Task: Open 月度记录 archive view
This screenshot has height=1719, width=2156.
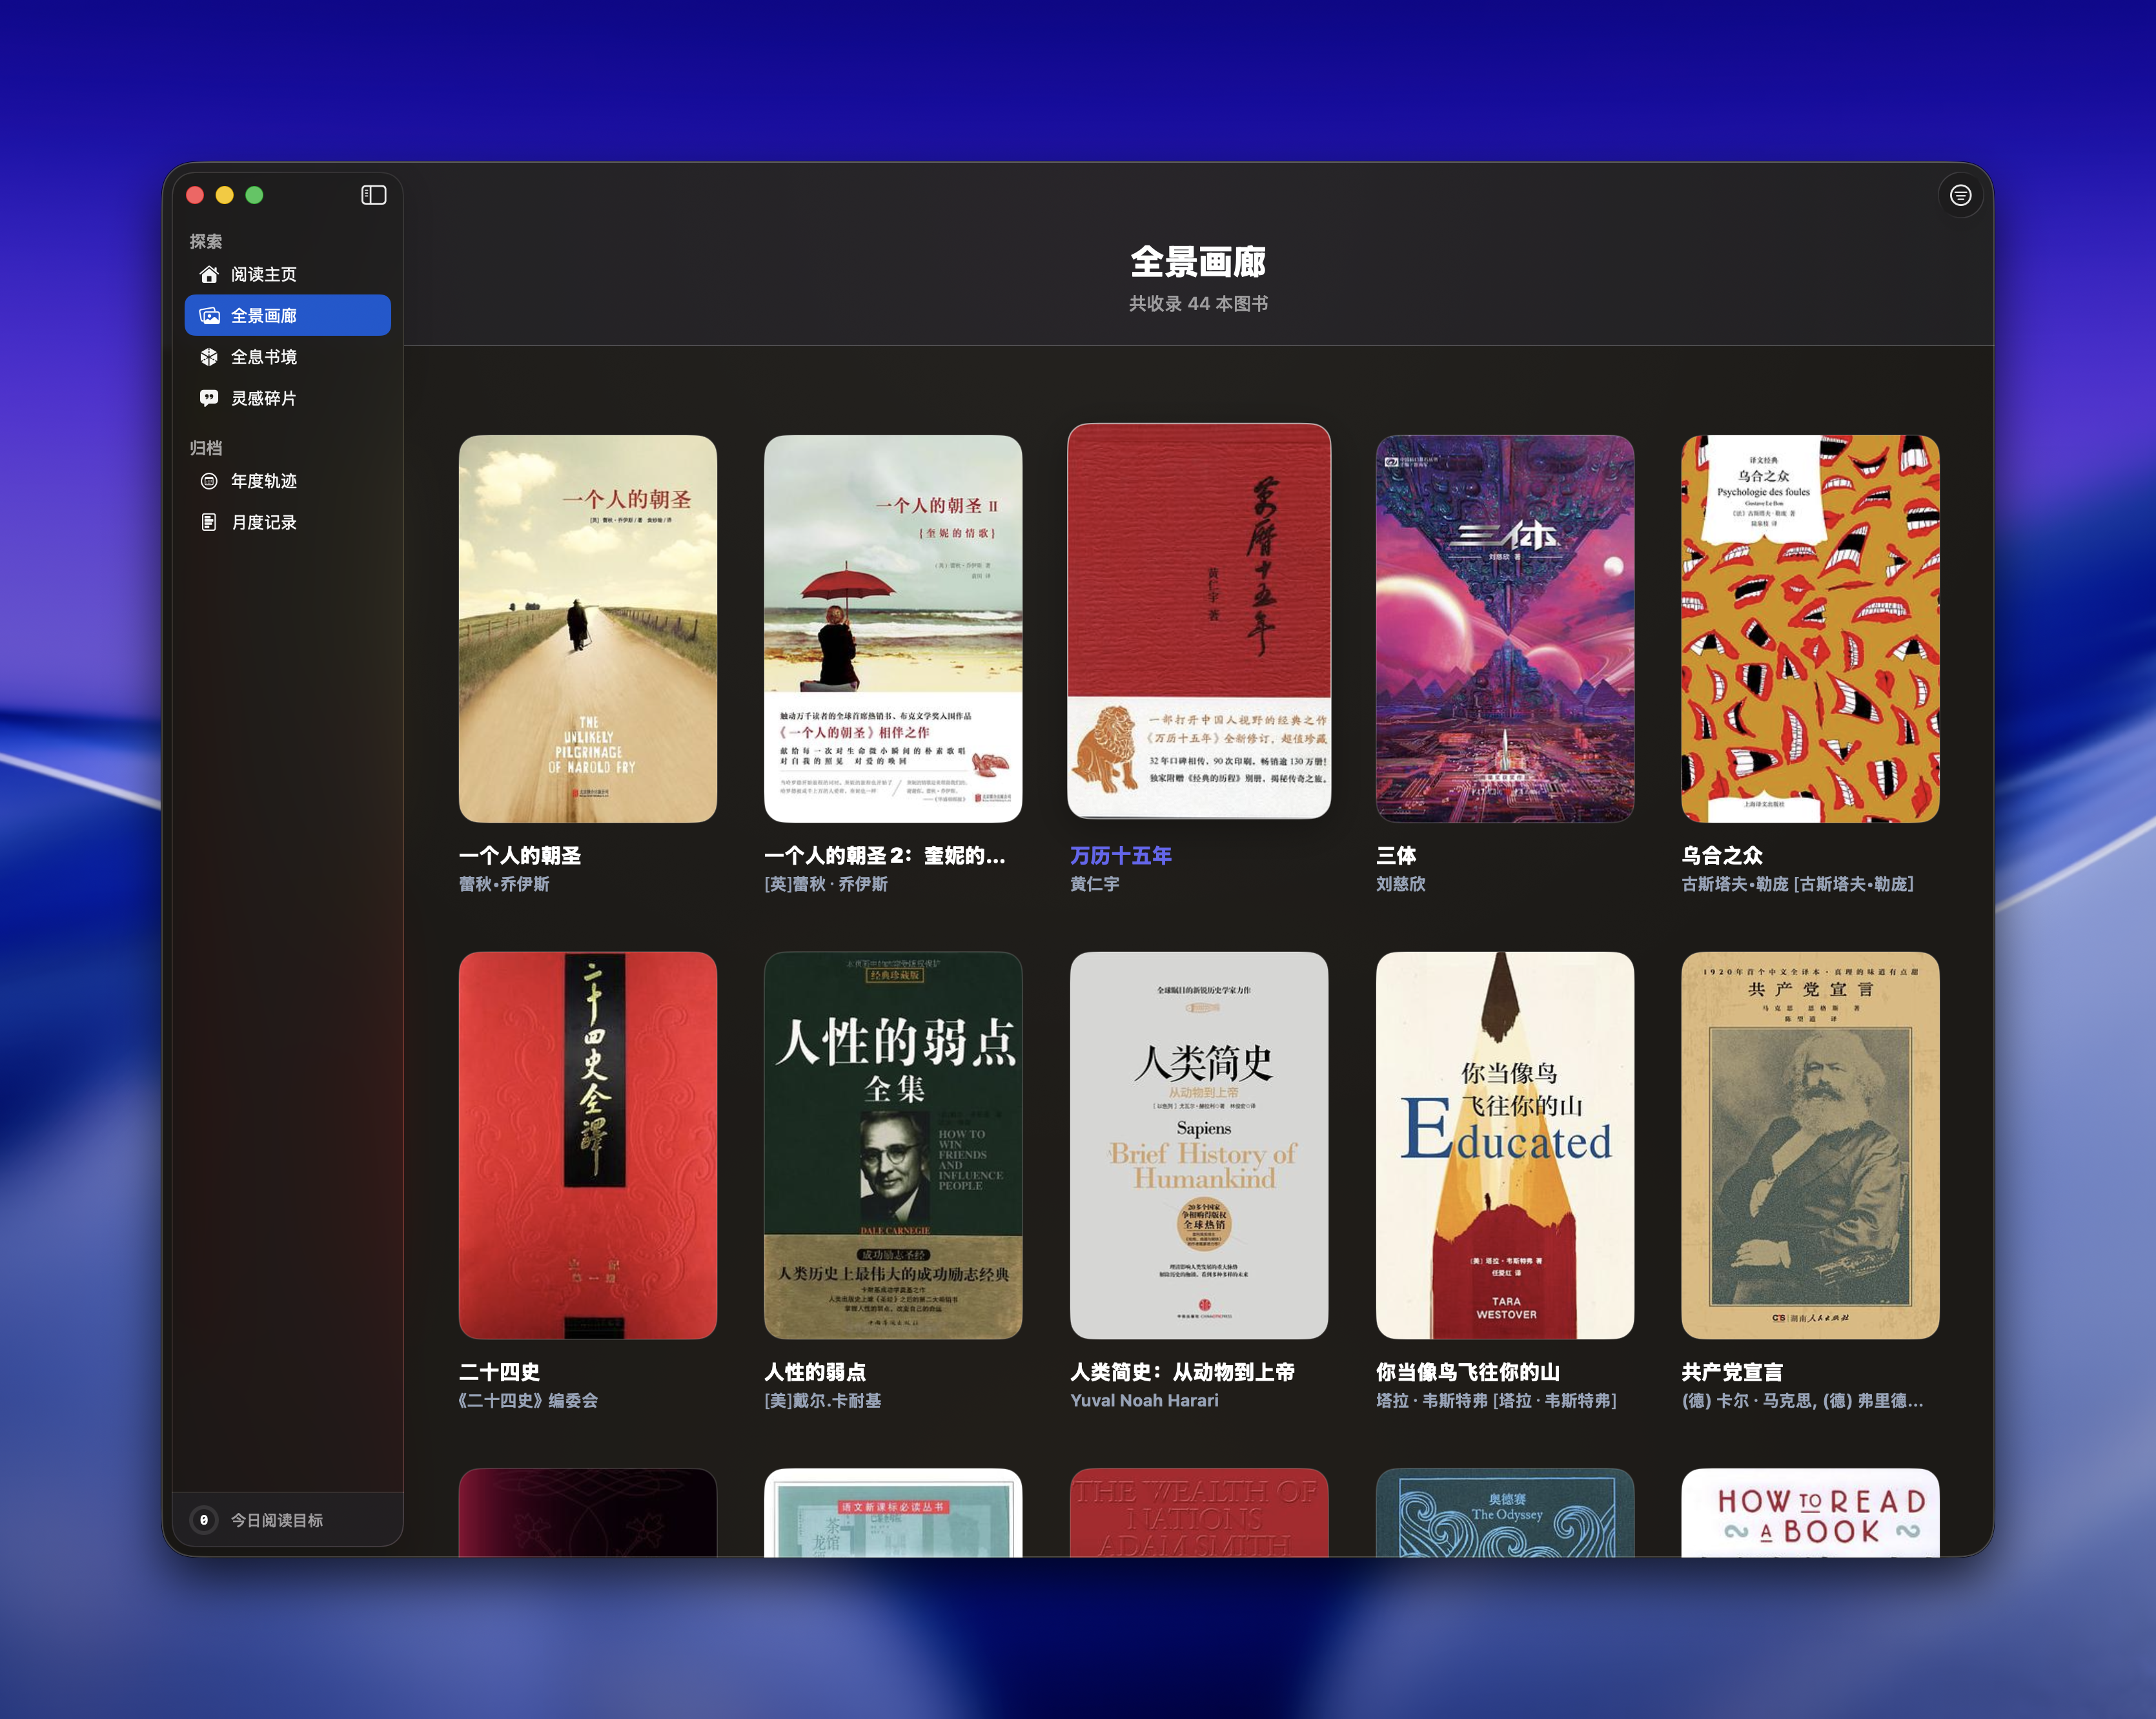Action: tap(288, 522)
